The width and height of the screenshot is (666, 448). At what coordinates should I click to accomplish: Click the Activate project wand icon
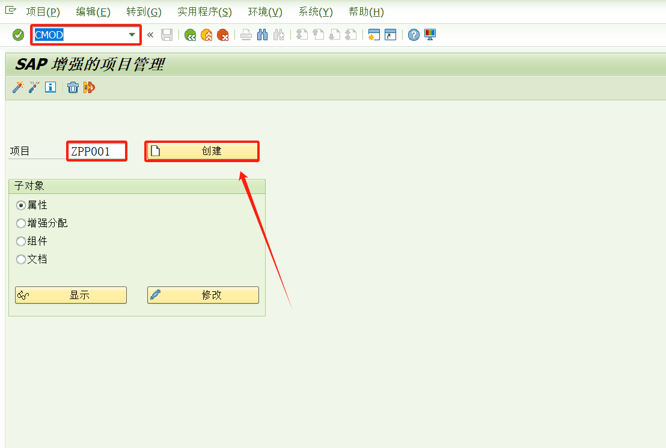(x=18, y=88)
